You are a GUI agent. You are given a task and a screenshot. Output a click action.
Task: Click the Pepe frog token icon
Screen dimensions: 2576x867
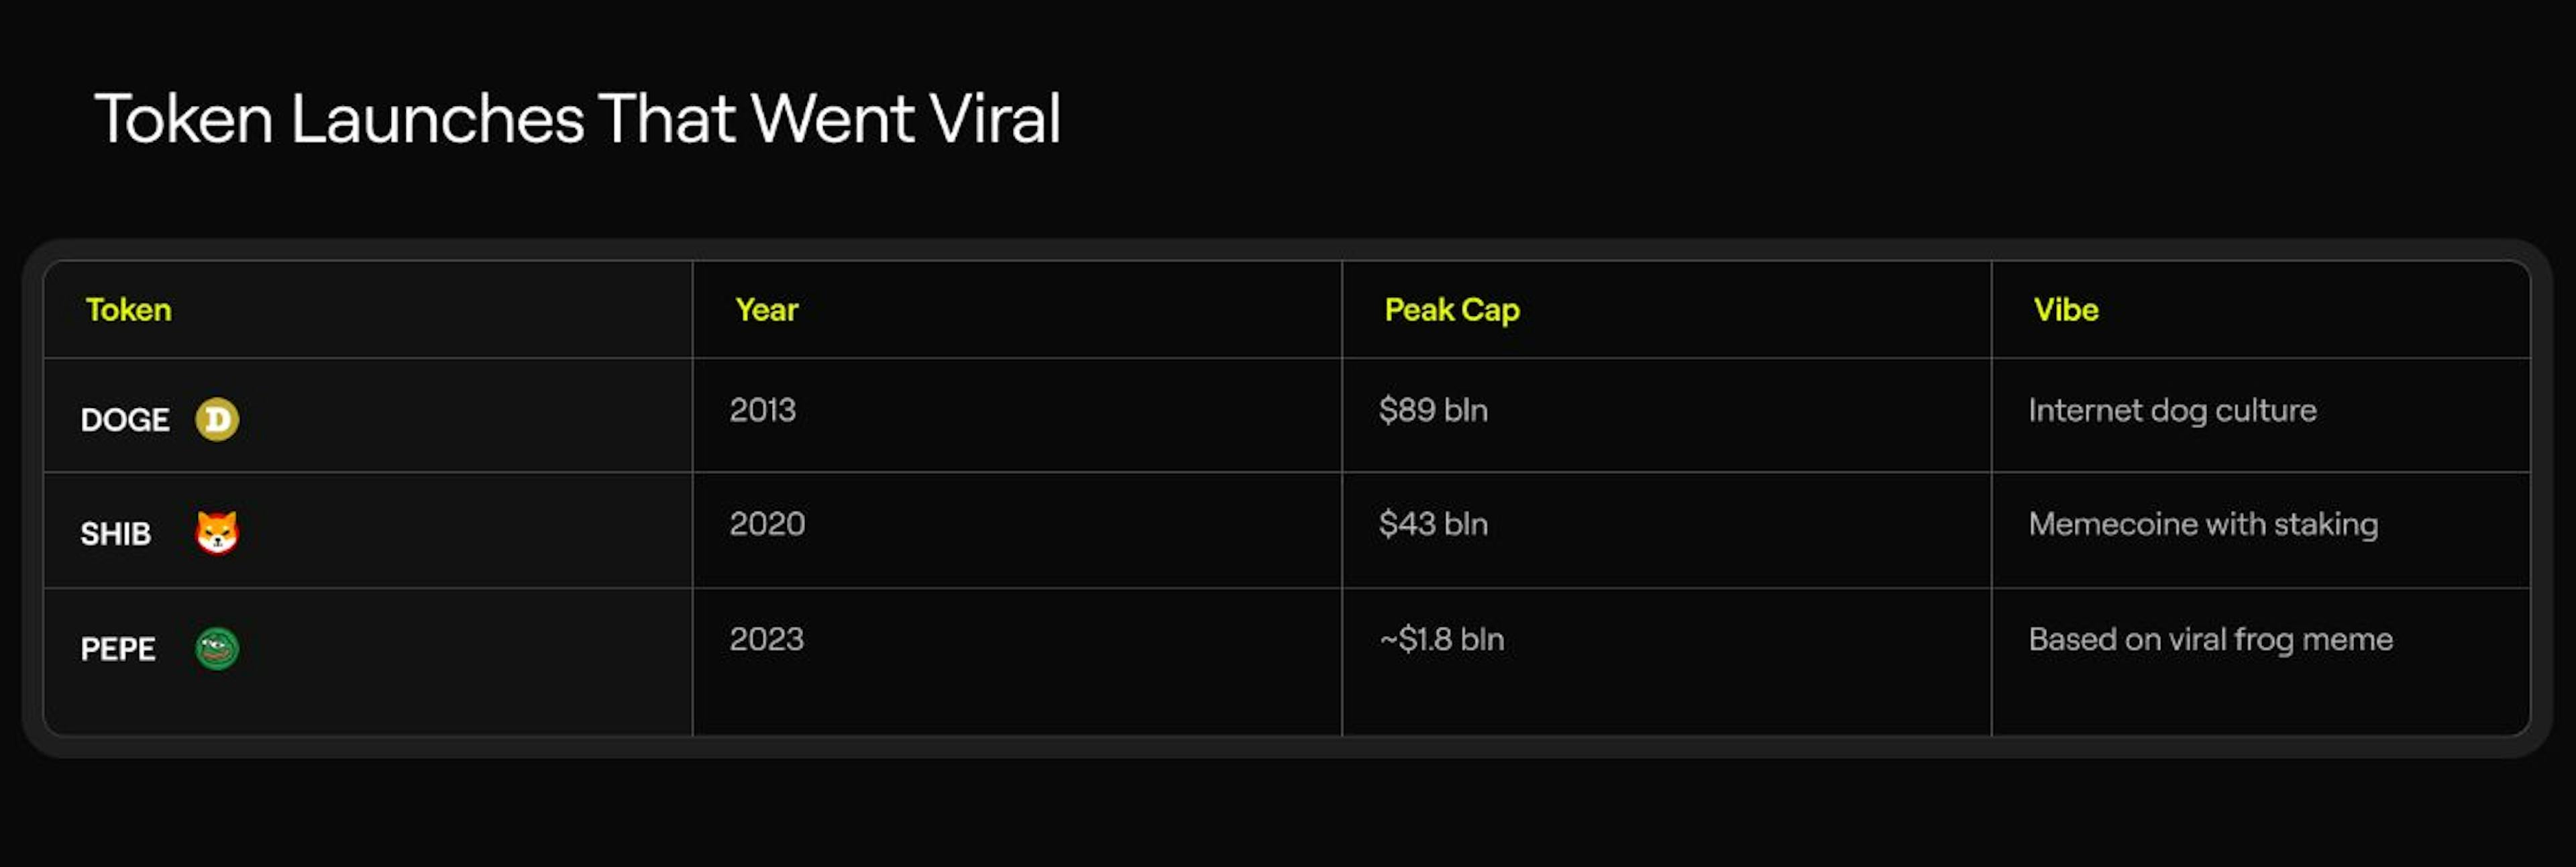pyautogui.click(x=217, y=648)
